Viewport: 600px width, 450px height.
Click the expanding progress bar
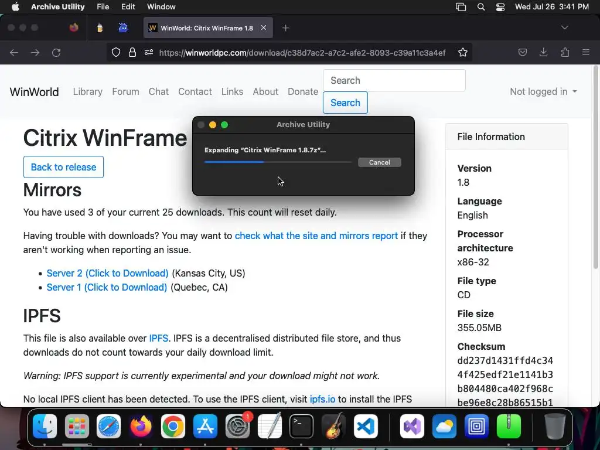click(278, 162)
